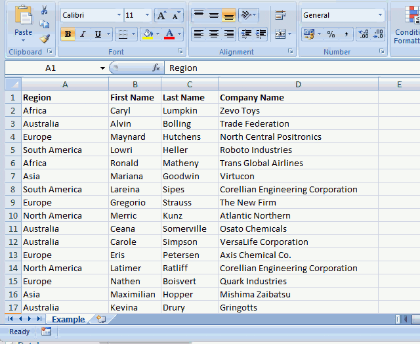This screenshot has height=344, width=420.
Task: Switch to the Example sheet tab
Action: 68,320
